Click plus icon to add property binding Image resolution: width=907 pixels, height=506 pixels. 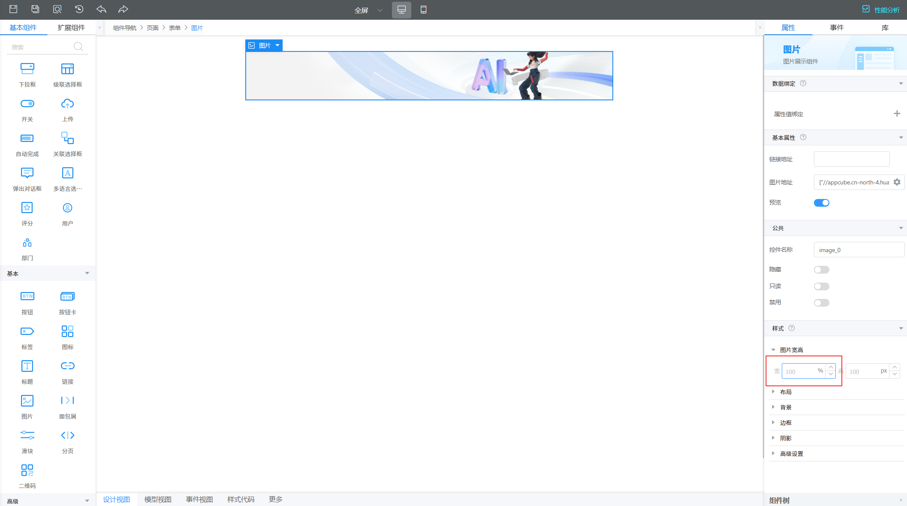[x=897, y=114]
